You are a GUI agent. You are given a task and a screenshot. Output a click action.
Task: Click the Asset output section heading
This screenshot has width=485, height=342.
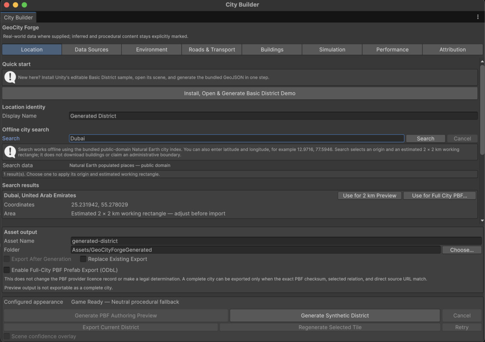pyautogui.click(x=21, y=232)
